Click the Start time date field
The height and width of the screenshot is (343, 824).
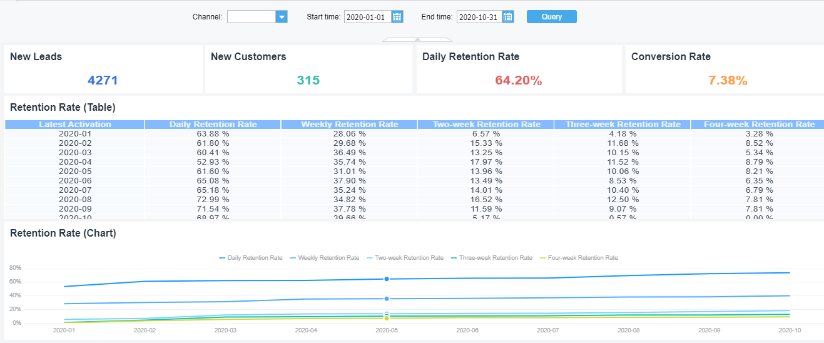(x=368, y=17)
